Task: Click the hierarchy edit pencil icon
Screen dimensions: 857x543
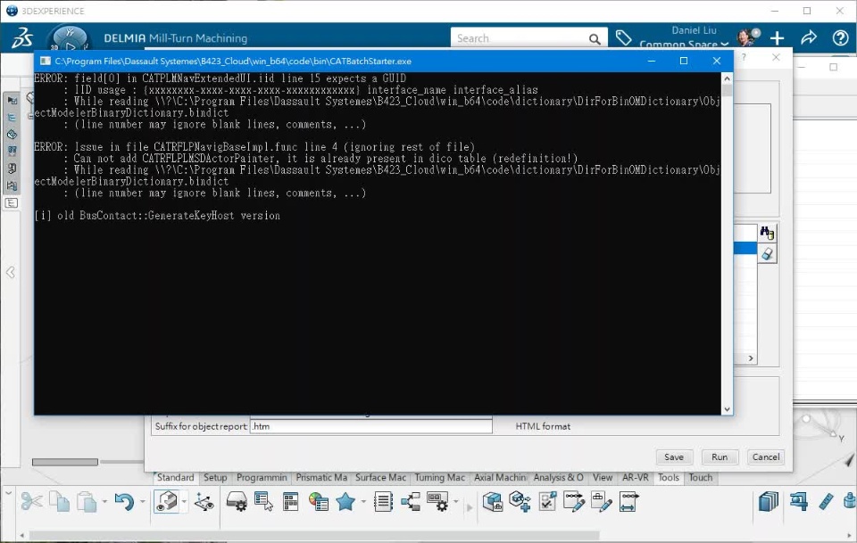Action: click(601, 501)
